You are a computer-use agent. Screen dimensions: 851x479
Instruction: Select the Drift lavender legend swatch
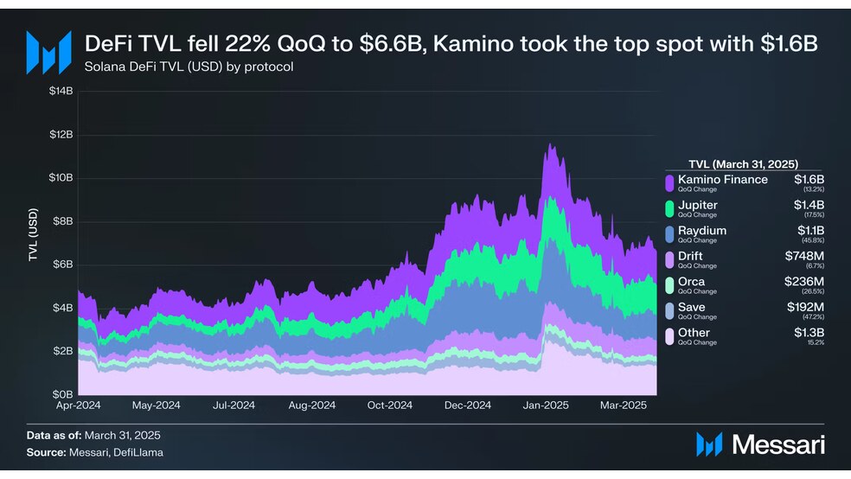(x=669, y=259)
